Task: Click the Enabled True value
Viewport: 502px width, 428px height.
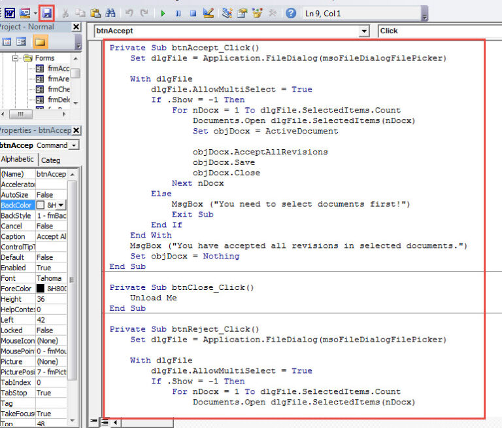Action: pyautogui.click(x=51, y=268)
